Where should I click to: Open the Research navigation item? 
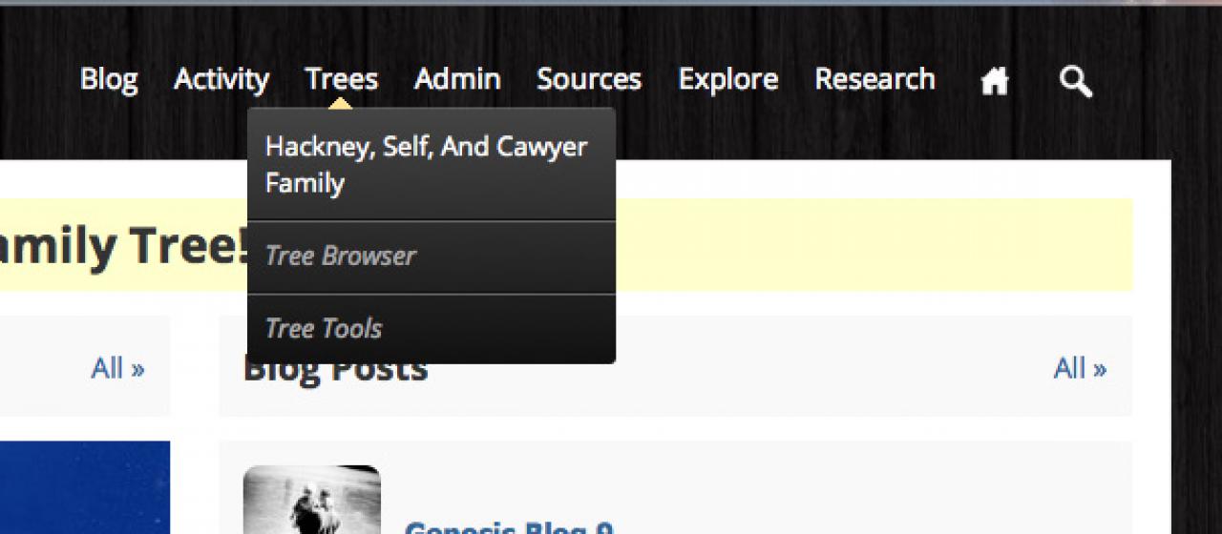pos(874,79)
